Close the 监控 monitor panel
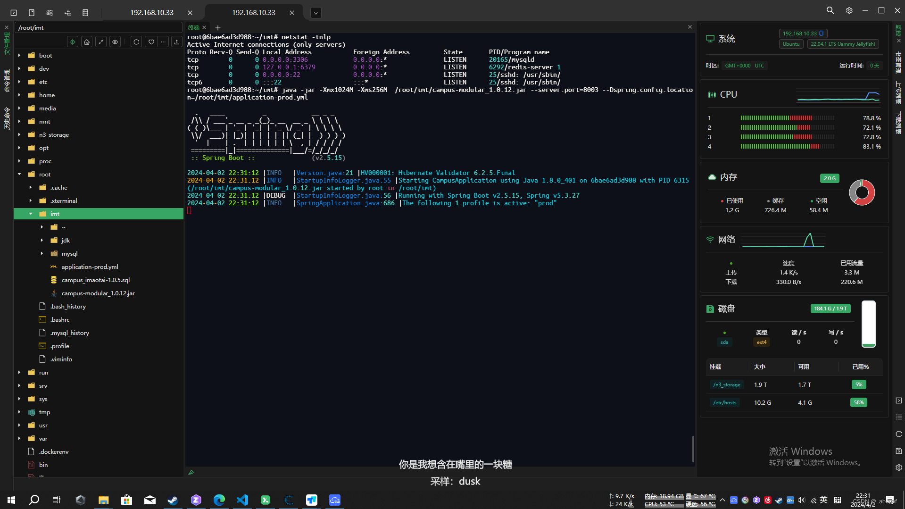The image size is (905, 509). point(898,41)
